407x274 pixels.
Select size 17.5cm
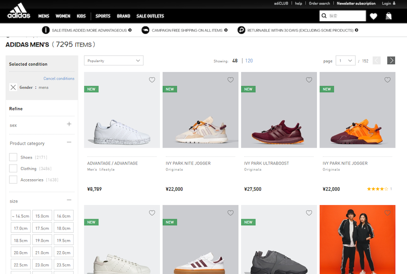(42, 228)
